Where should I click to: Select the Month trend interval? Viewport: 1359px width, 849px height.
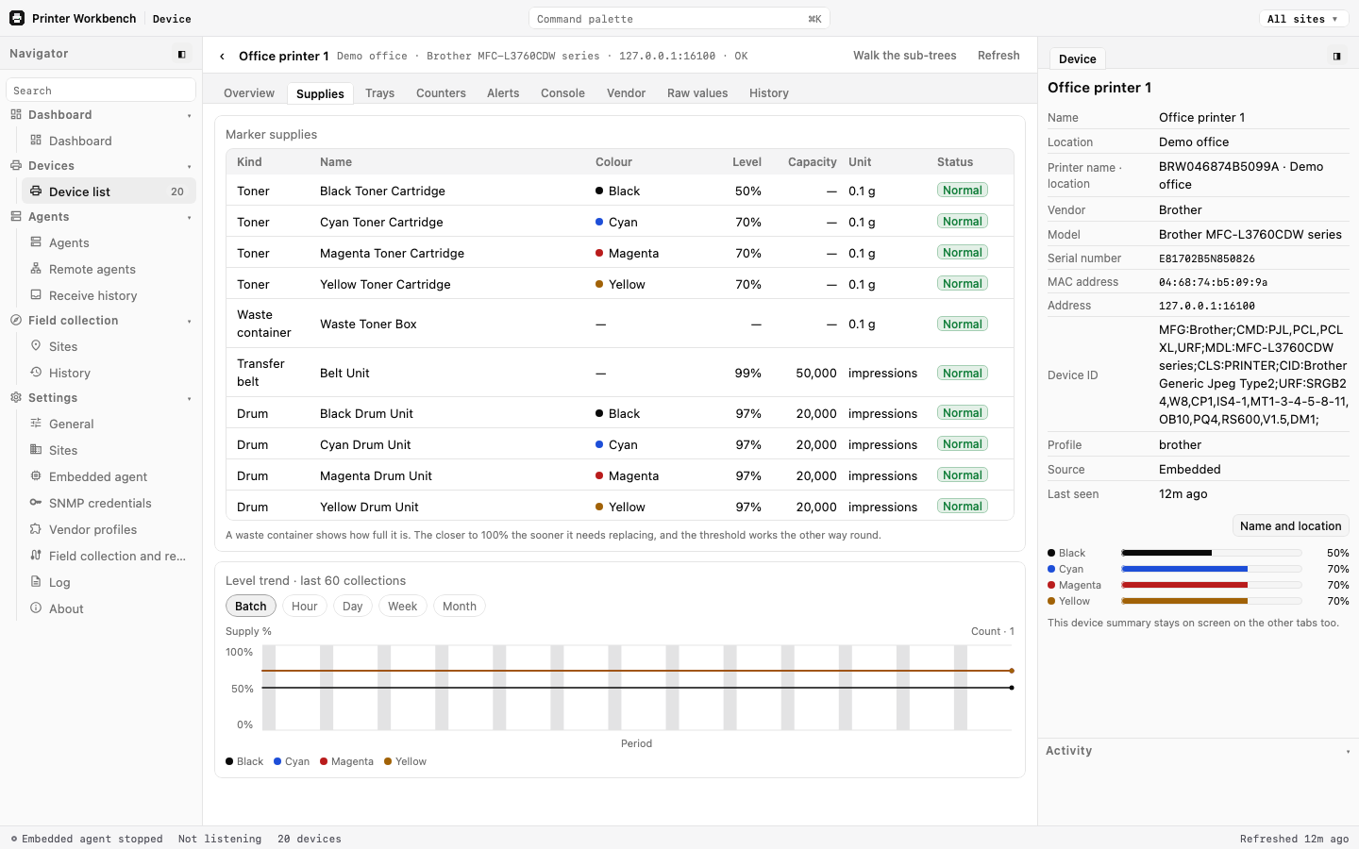point(460,607)
